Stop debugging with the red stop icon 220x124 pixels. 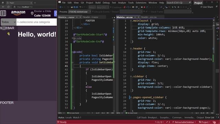point(144,7)
